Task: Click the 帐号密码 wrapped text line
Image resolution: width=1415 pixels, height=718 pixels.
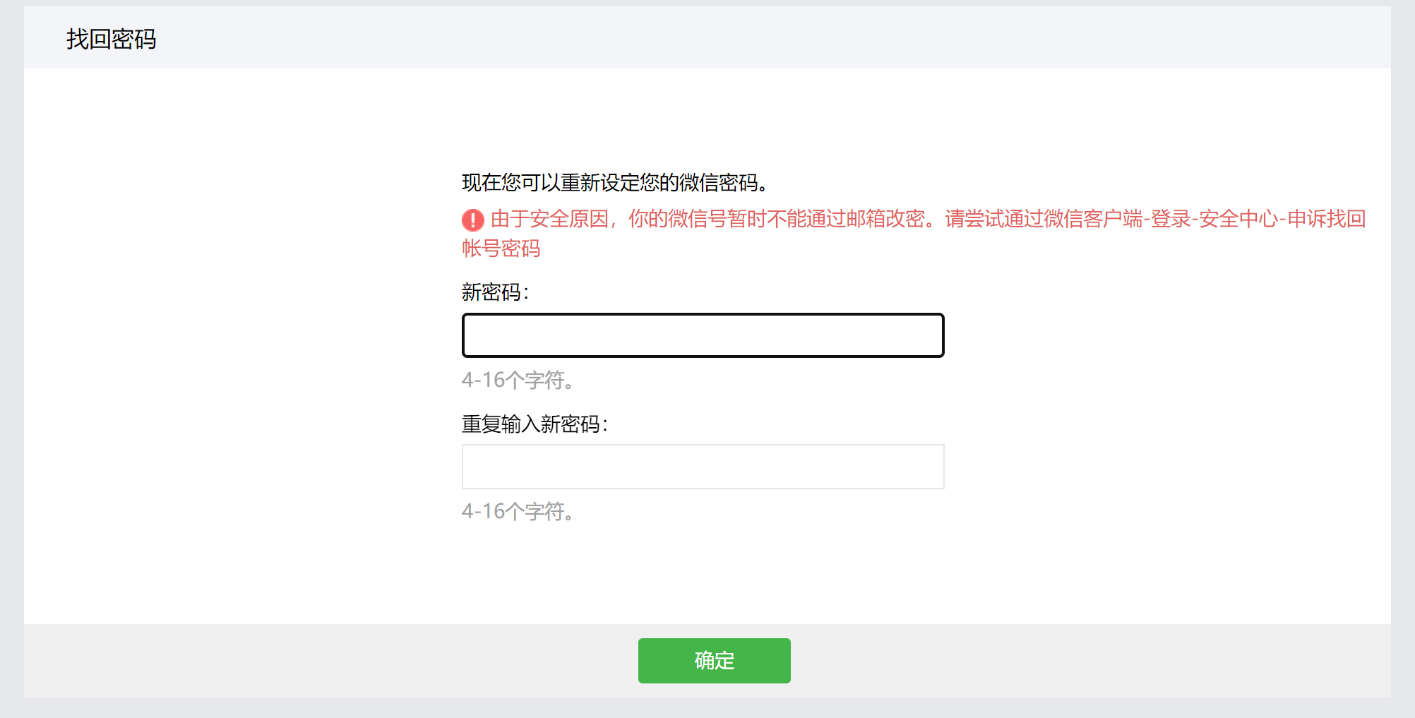Action: coord(501,249)
